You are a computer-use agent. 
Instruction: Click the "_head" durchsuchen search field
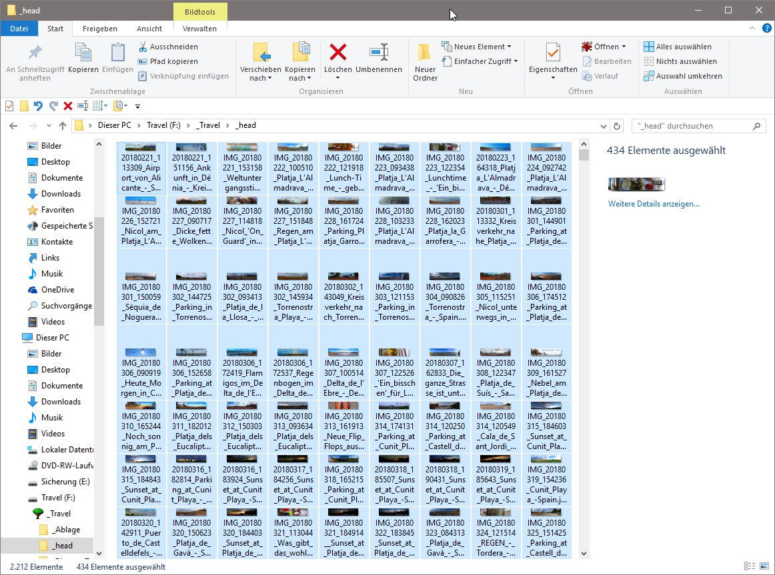[691, 125]
